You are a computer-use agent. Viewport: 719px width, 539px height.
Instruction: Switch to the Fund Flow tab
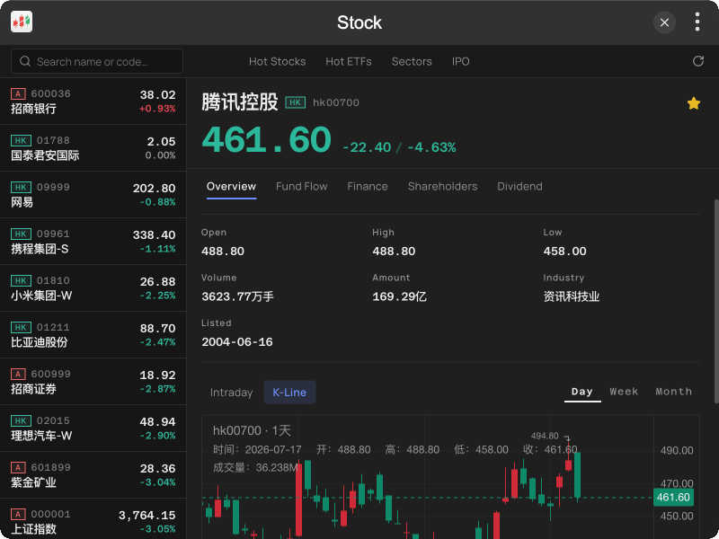pos(301,187)
